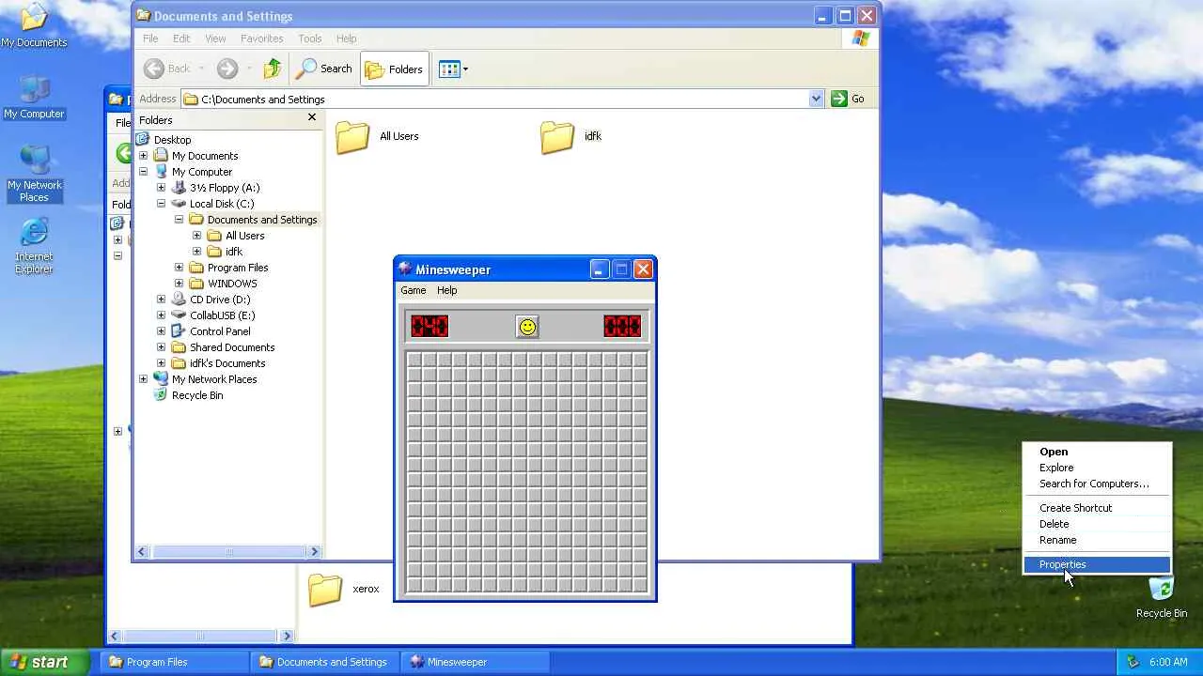Expand CD Drive (D:) tree node

coord(161,300)
